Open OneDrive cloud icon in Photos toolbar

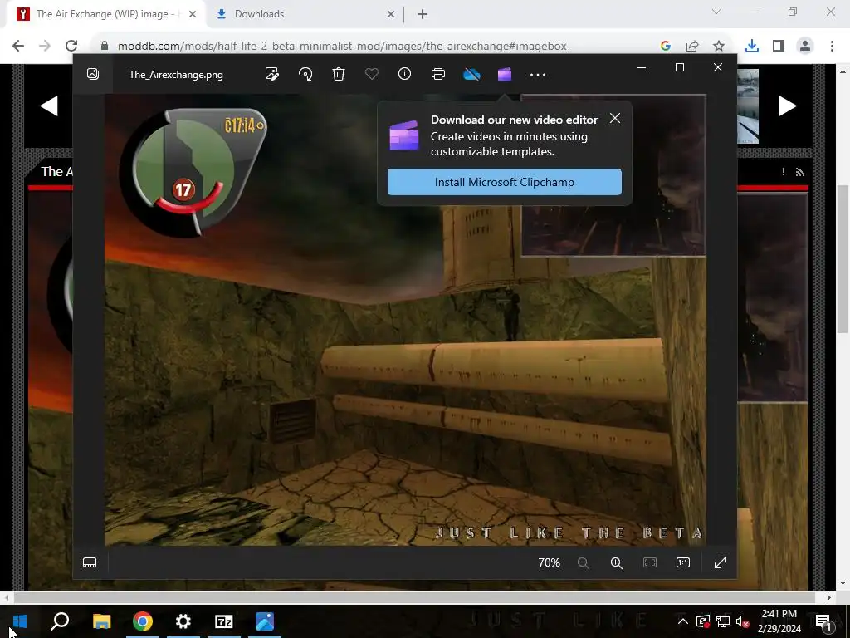(x=471, y=74)
